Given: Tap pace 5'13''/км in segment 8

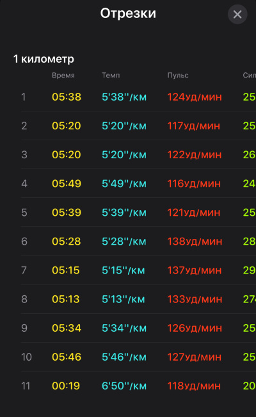Looking at the screenshot, I should (124, 299).
